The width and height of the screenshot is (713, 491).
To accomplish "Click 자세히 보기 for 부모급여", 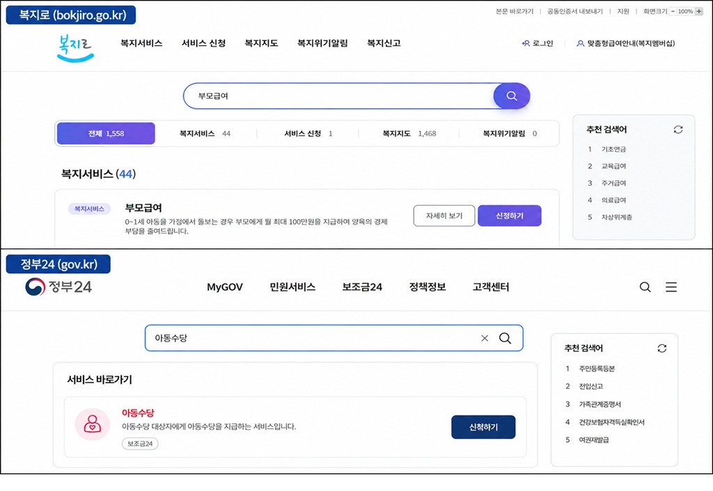I will click(444, 216).
